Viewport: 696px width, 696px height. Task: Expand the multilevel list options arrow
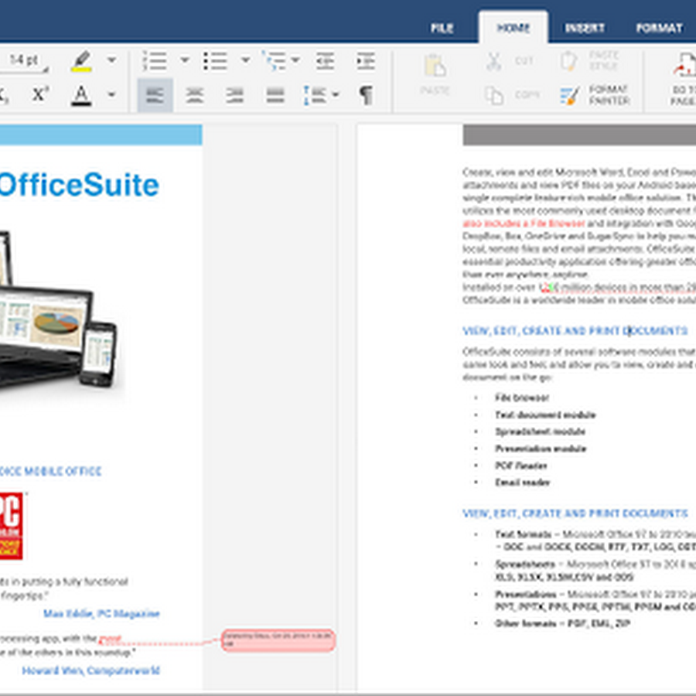tap(295, 60)
